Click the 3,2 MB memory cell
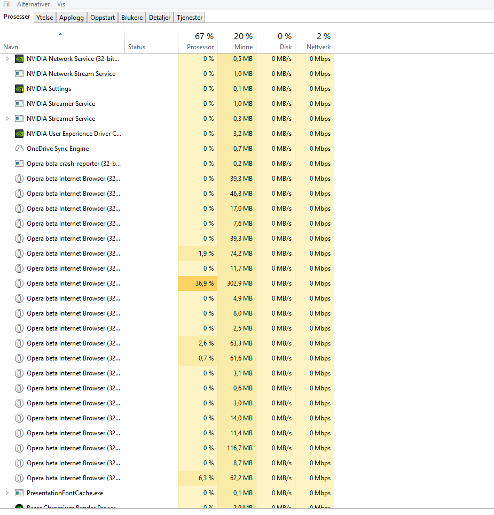 click(237, 134)
